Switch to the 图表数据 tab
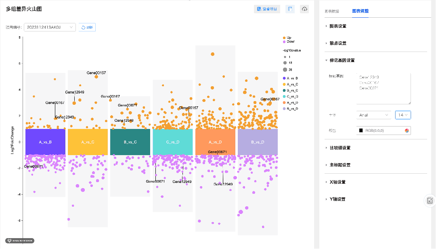This screenshot has height=249, width=436. coord(332,11)
